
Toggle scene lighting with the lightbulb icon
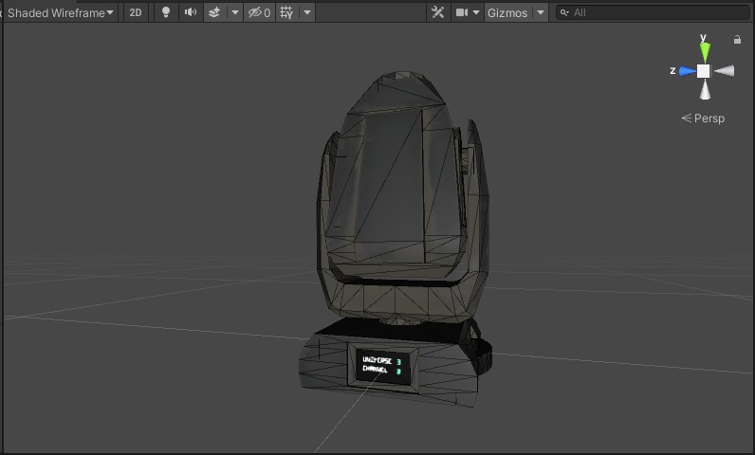coord(166,13)
